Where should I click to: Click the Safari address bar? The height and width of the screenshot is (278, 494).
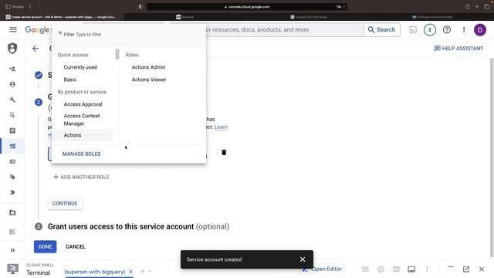click(247, 7)
